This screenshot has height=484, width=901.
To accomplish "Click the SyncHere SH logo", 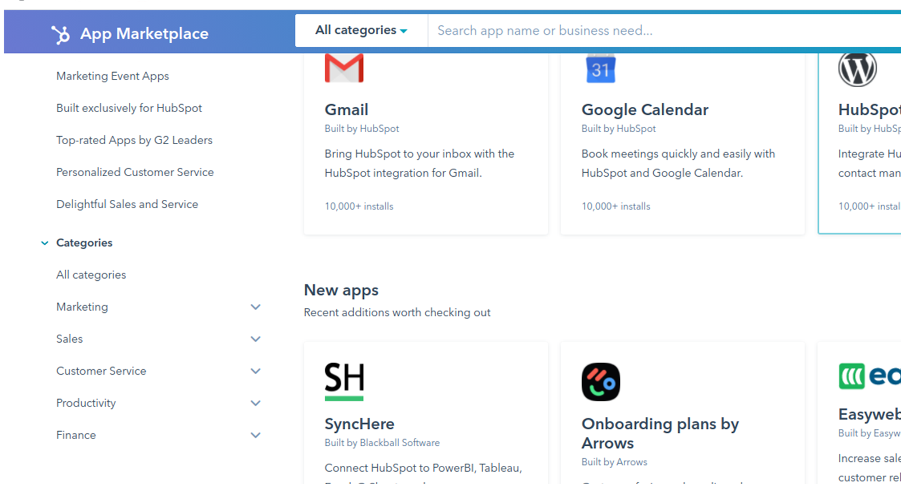I will tap(344, 381).
